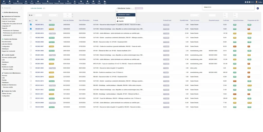The image size is (263, 132).
Task: Open the Agenda module in top bar
Action: [87, 2]
